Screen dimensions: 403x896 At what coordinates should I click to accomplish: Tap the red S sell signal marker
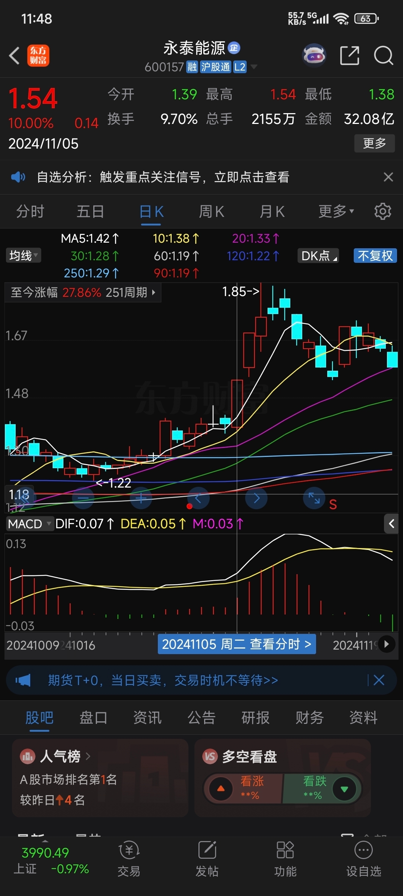coord(333,505)
